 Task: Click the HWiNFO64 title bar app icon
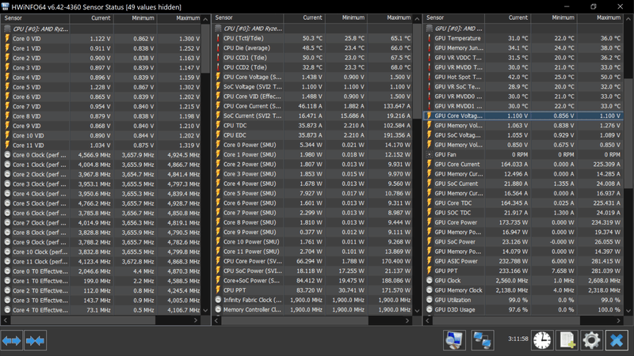pos(6,6)
